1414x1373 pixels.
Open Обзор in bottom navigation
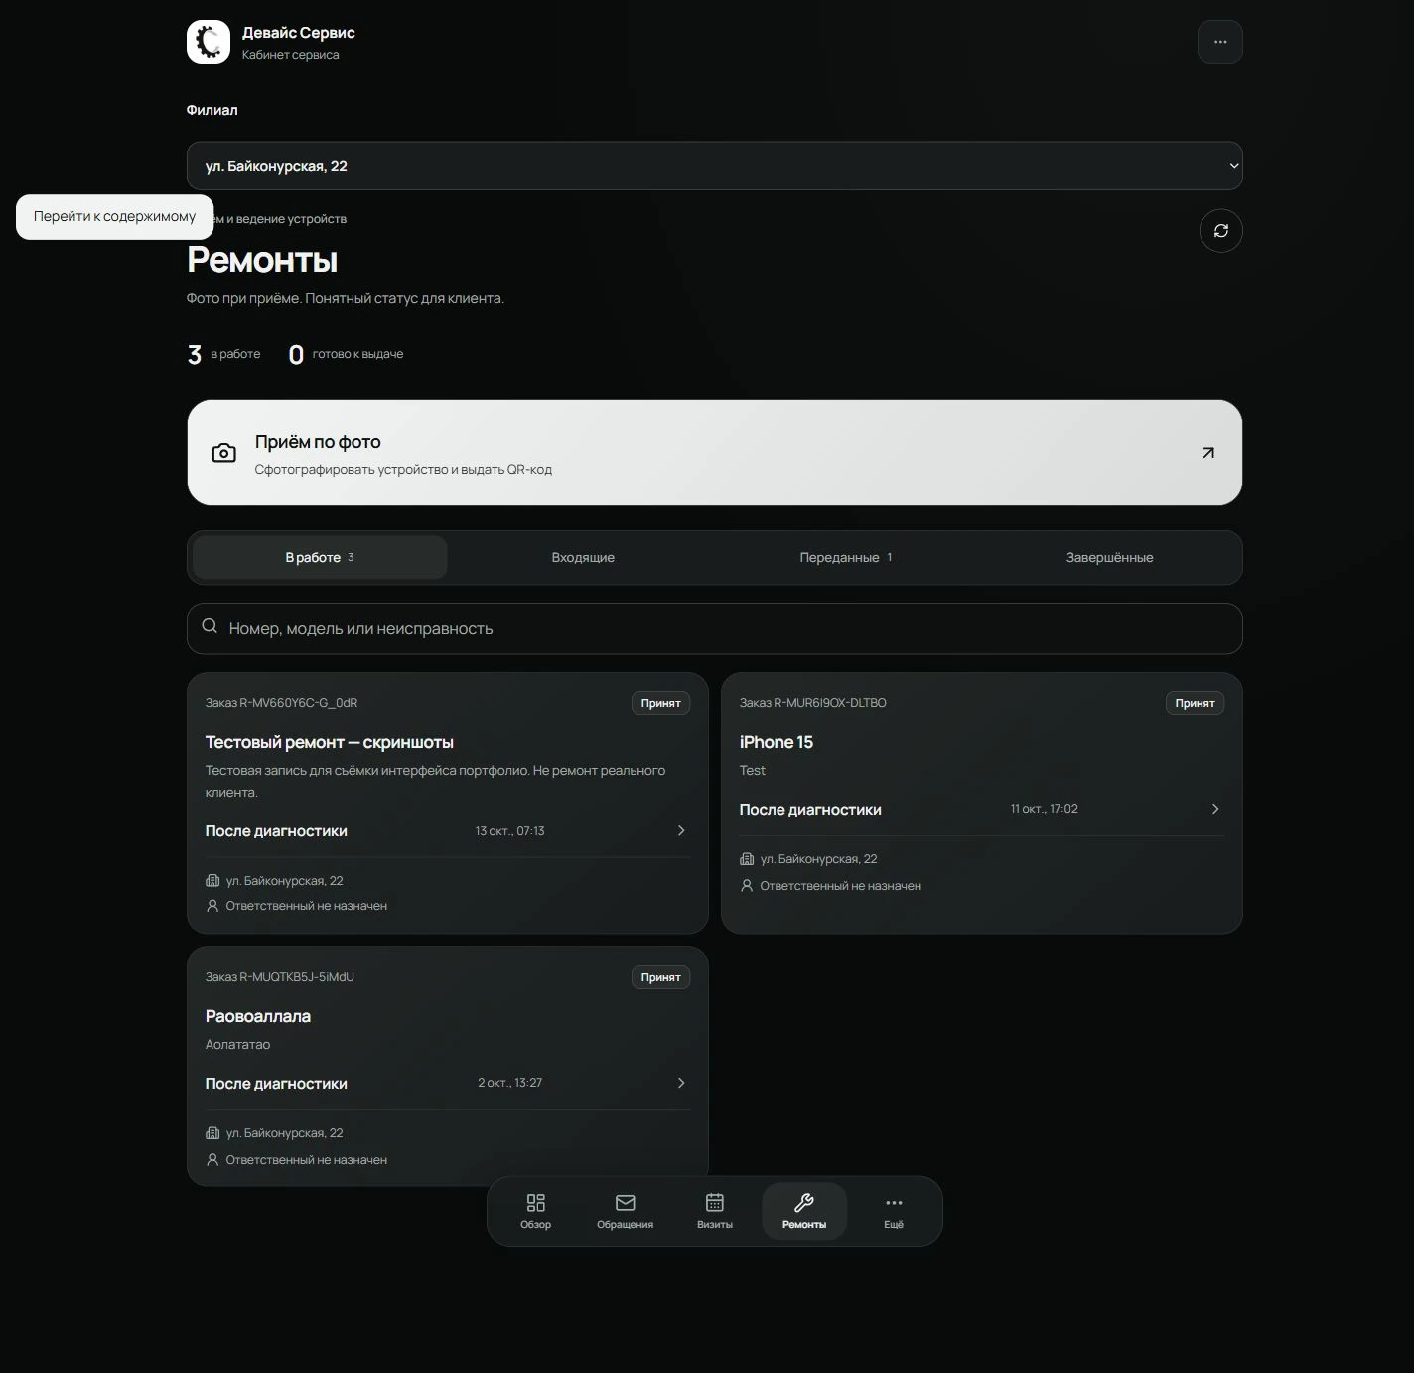point(536,1211)
